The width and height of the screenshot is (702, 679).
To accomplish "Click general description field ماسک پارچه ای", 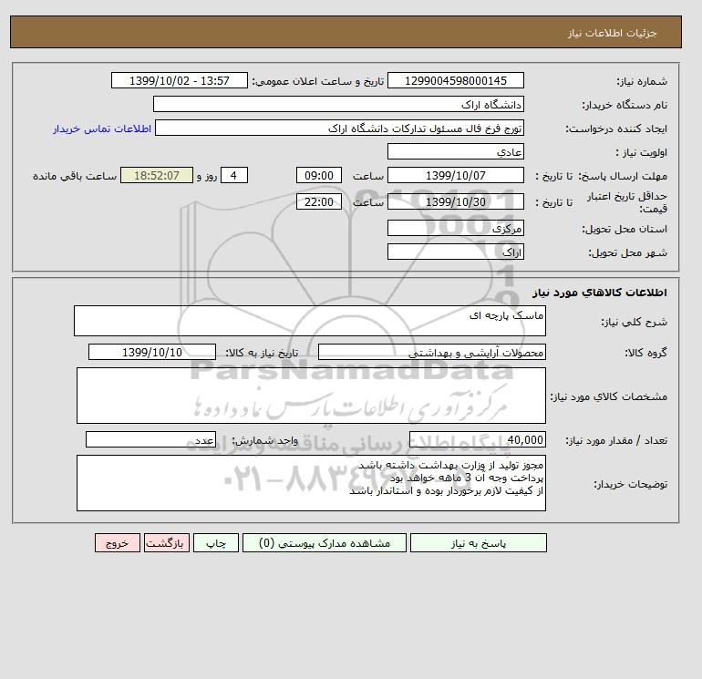I will pos(310,321).
